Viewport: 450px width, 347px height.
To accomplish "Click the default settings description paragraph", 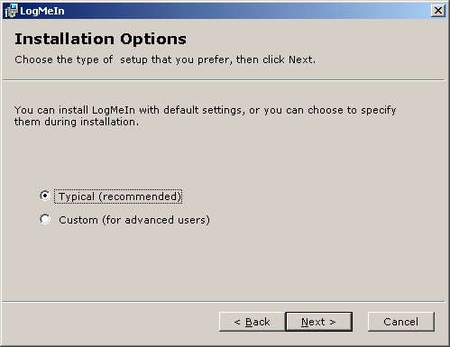I will point(205,116).
